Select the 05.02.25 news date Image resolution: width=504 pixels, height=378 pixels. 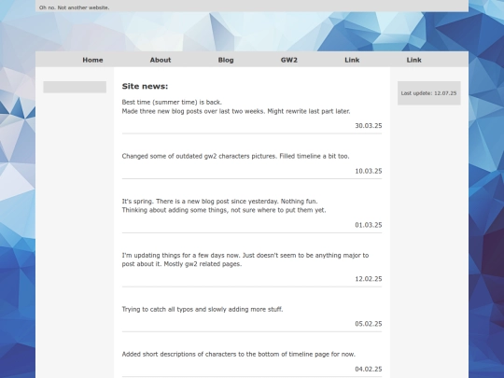pos(369,324)
